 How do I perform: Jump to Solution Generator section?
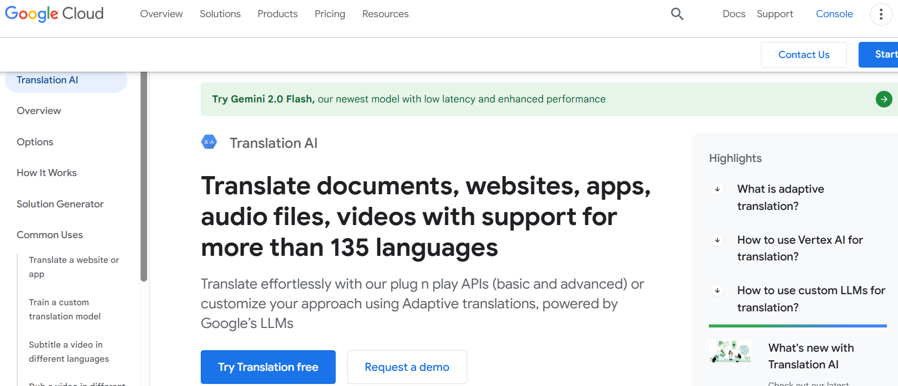[x=60, y=204]
